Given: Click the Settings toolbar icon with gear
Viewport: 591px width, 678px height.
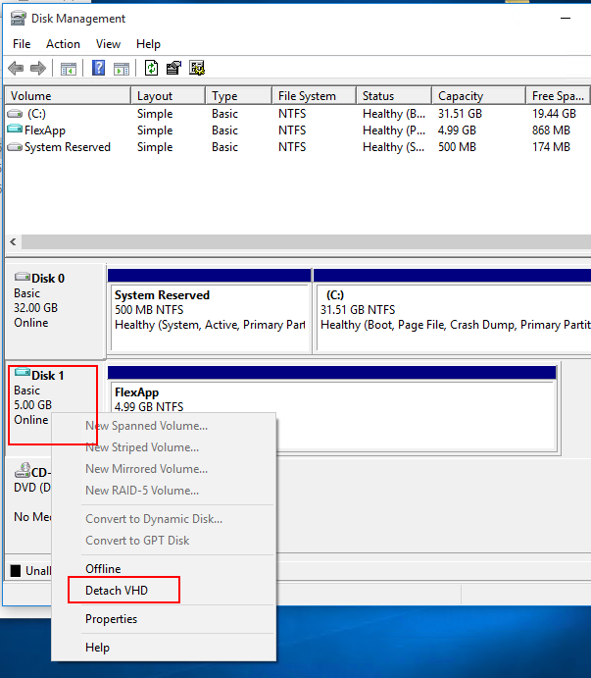Looking at the screenshot, I should [197, 68].
